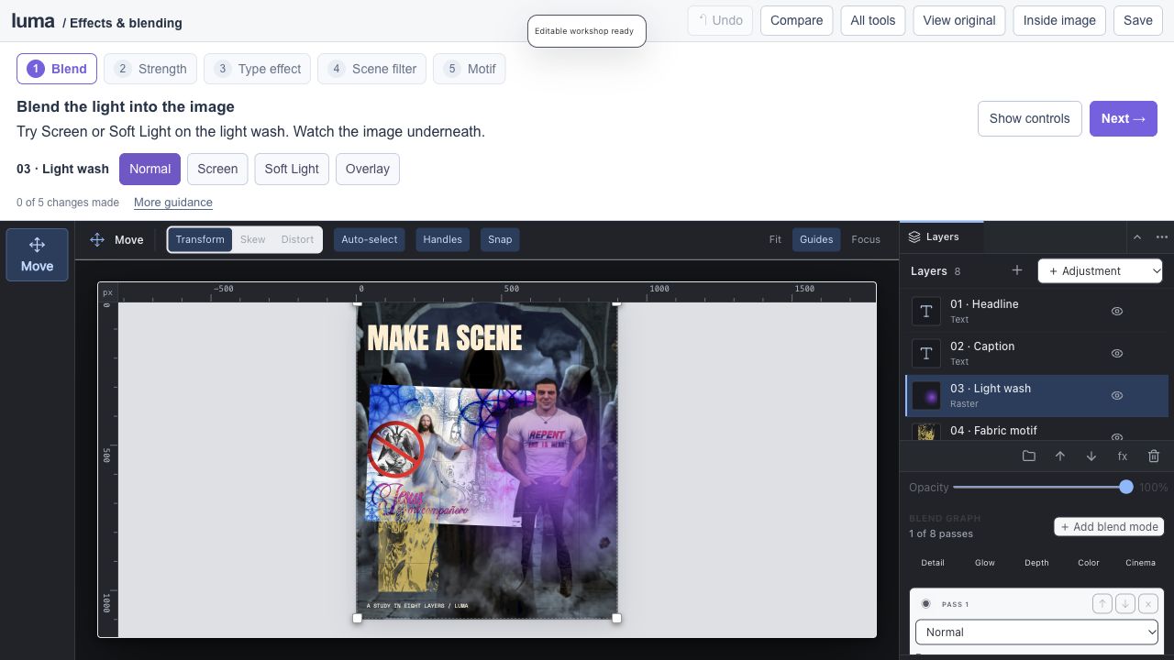Select the Move tool in left sidebar
This screenshot has width=1174, height=660.
coord(37,255)
